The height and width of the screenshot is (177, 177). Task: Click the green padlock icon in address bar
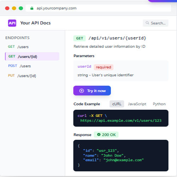click(32, 8)
